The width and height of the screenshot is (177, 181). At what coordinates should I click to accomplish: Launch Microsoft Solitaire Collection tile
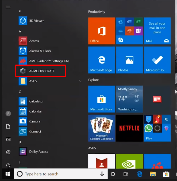click(101, 128)
